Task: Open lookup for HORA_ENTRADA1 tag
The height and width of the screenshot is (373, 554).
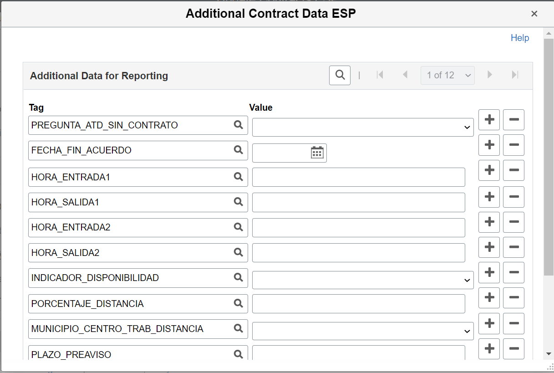Action: [238, 177]
